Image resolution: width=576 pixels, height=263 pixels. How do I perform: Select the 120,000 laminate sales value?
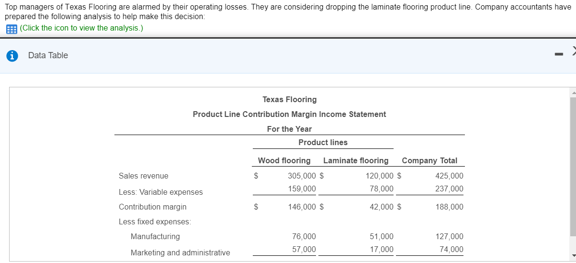pos(379,176)
